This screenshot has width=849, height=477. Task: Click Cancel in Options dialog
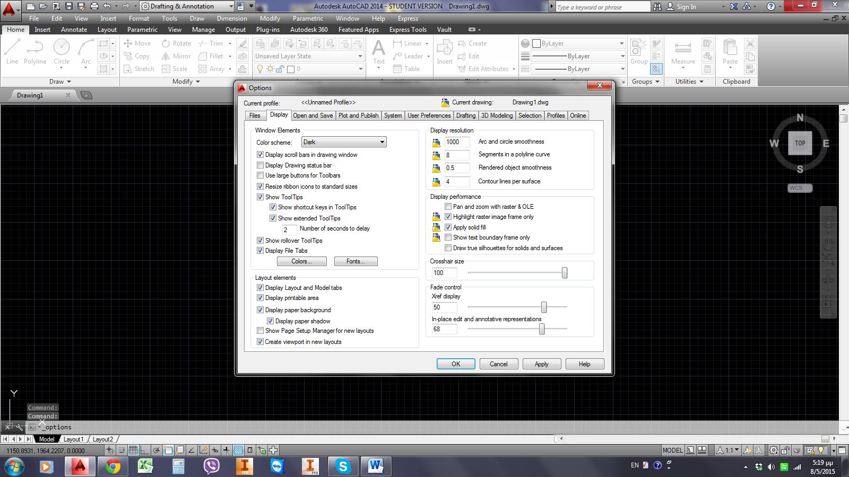(x=499, y=364)
